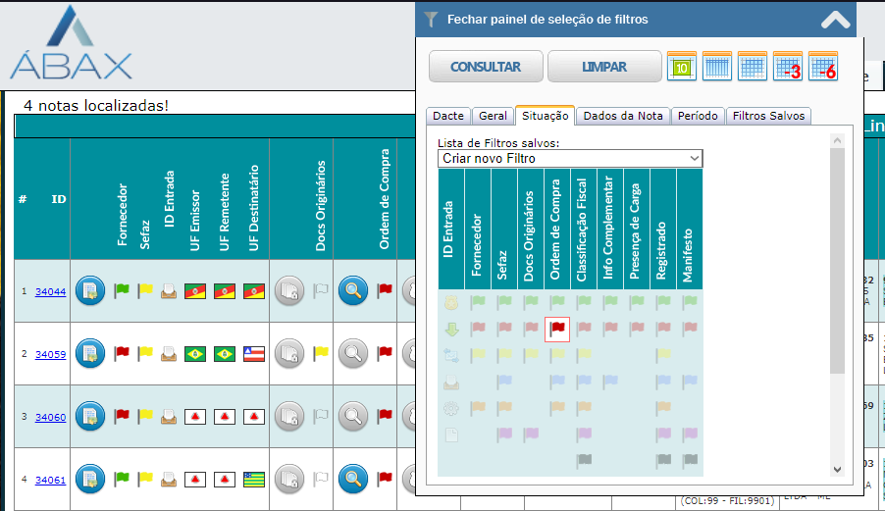Enable the green Fornecedor filter flag

coord(478,302)
